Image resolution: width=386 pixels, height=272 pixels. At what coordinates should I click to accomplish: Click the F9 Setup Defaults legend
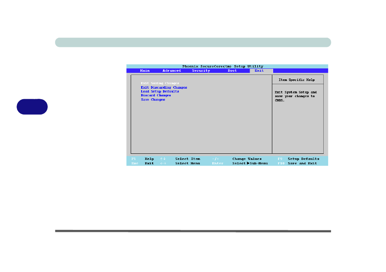pos(298,159)
